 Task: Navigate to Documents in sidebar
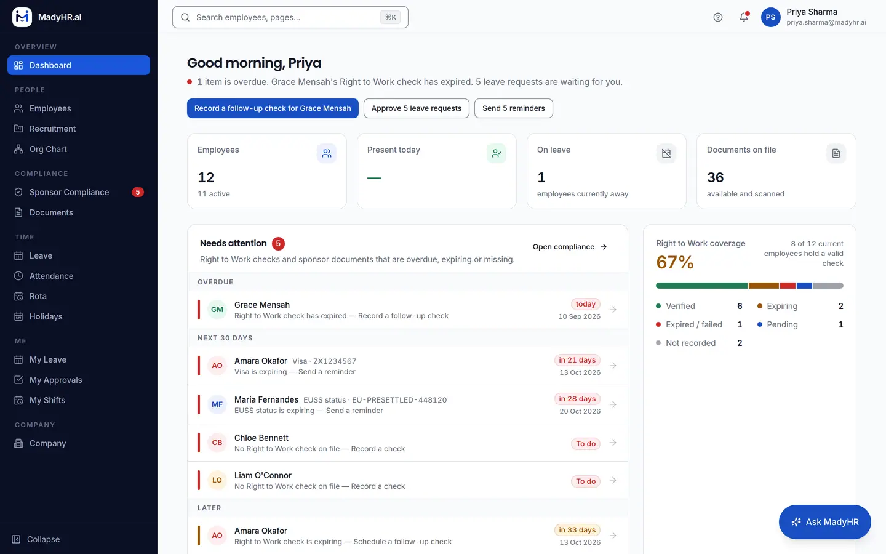click(x=79, y=212)
